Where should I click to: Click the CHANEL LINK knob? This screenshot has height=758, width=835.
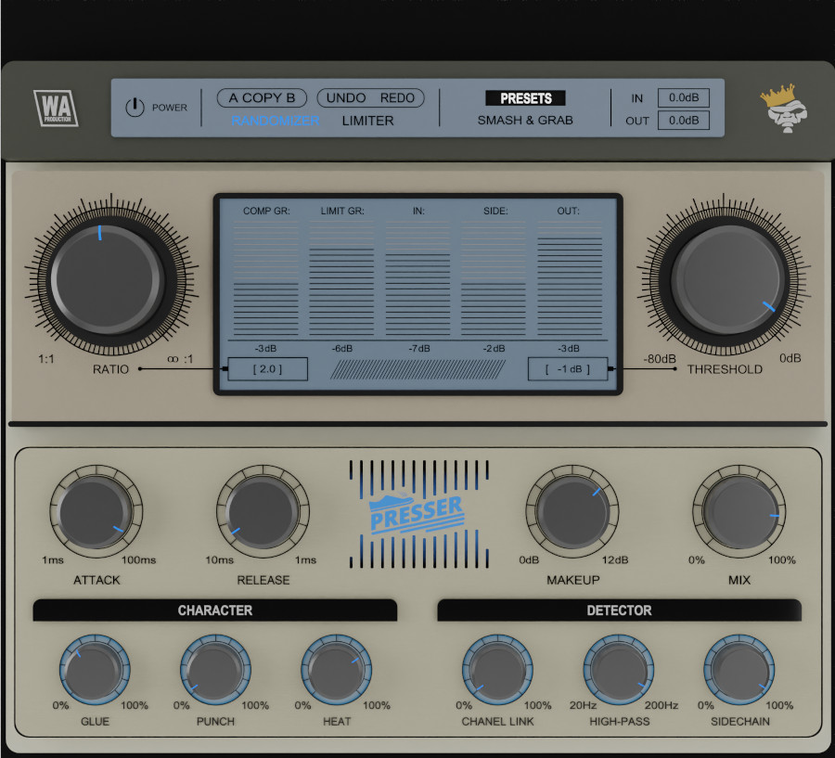click(497, 669)
